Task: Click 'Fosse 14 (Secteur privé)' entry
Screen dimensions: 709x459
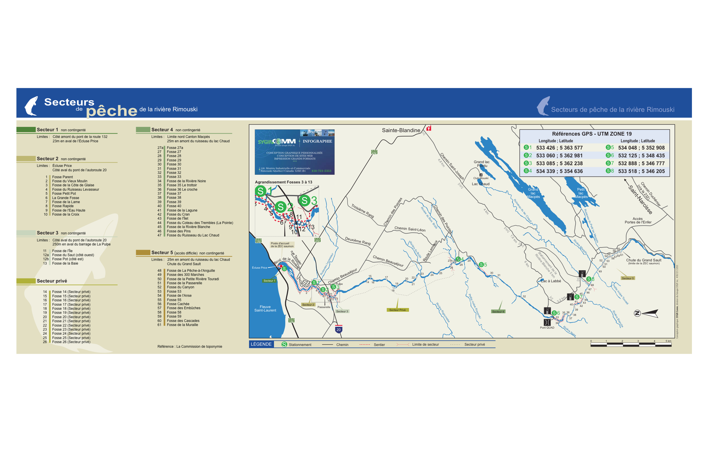Action: [71, 292]
